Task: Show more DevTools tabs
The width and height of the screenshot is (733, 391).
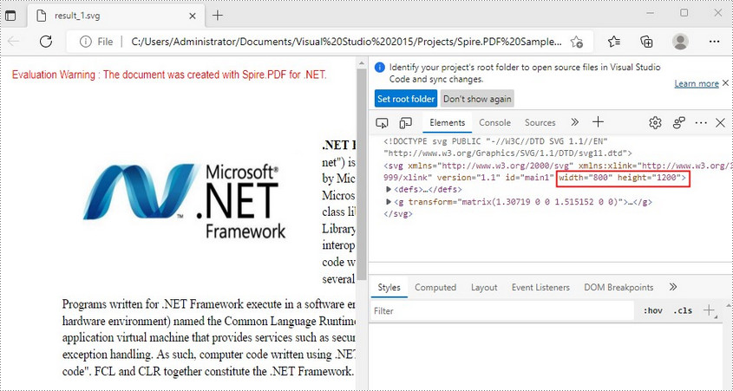Action: click(574, 122)
